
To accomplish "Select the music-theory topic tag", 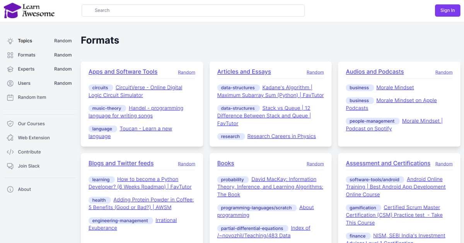I will pyautogui.click(x=107, y=108).
